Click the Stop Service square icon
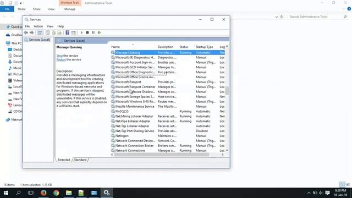 pos(87,32)
